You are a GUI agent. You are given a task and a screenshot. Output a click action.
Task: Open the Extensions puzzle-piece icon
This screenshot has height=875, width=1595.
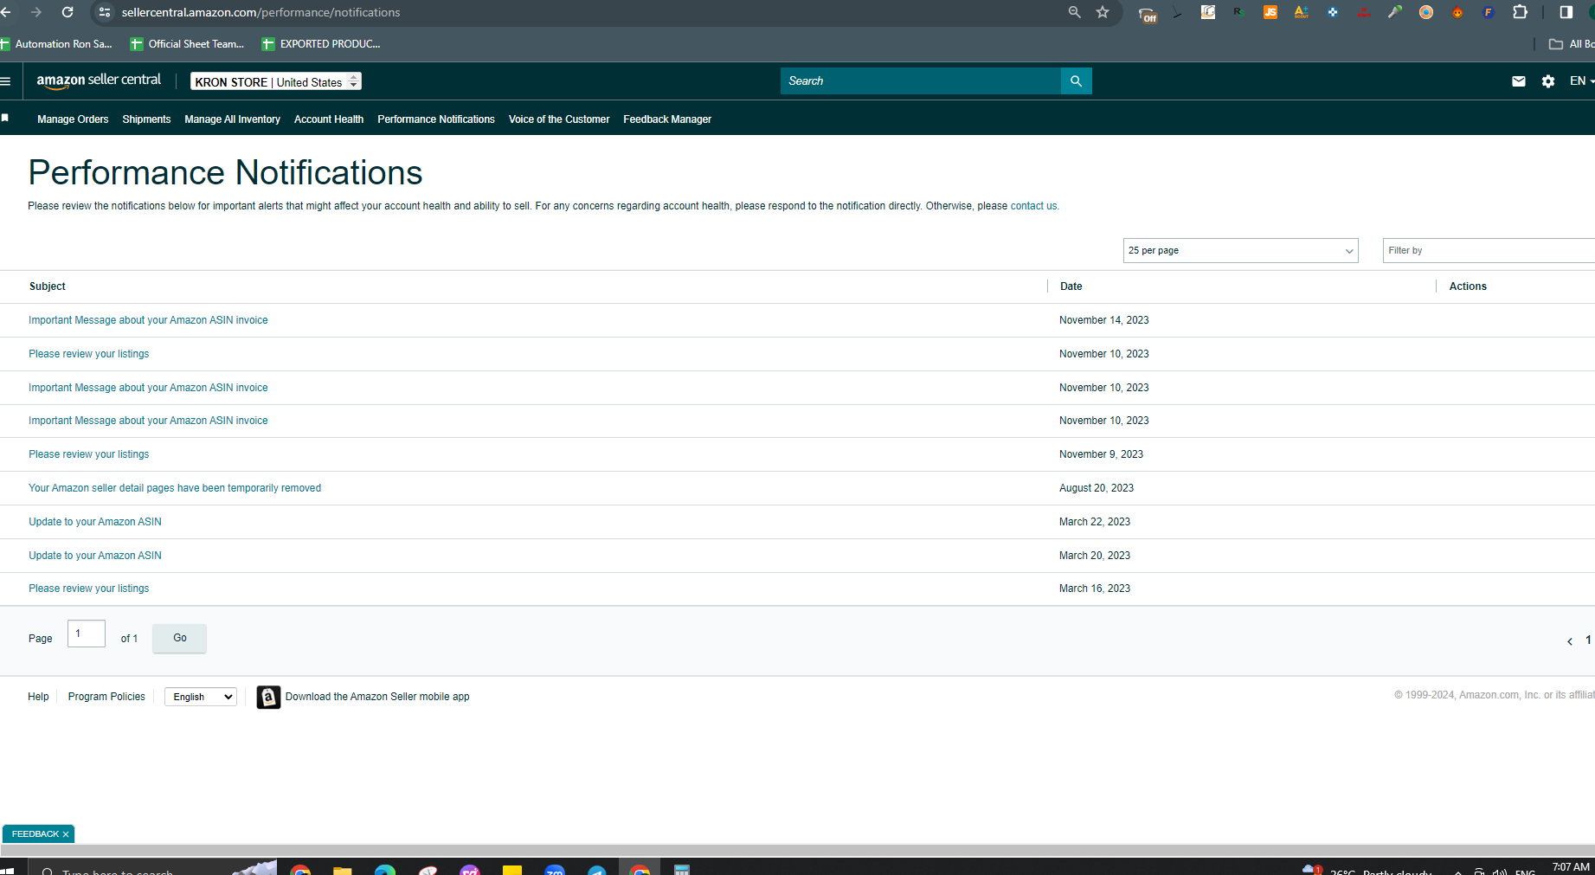pyautogui.click(x=1520, y=12)
